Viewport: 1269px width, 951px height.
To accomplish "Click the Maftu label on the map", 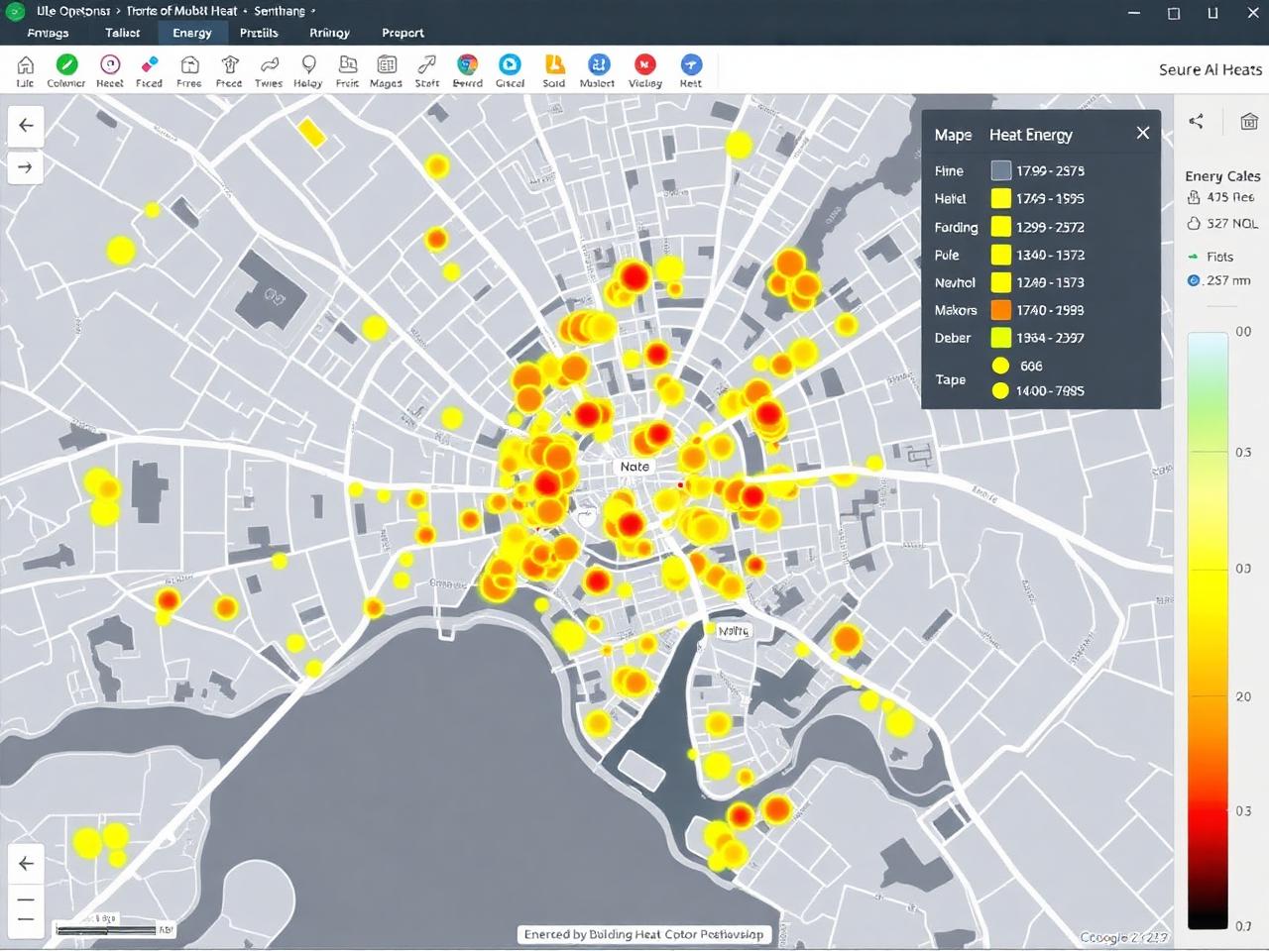I will tap(733, 630).
